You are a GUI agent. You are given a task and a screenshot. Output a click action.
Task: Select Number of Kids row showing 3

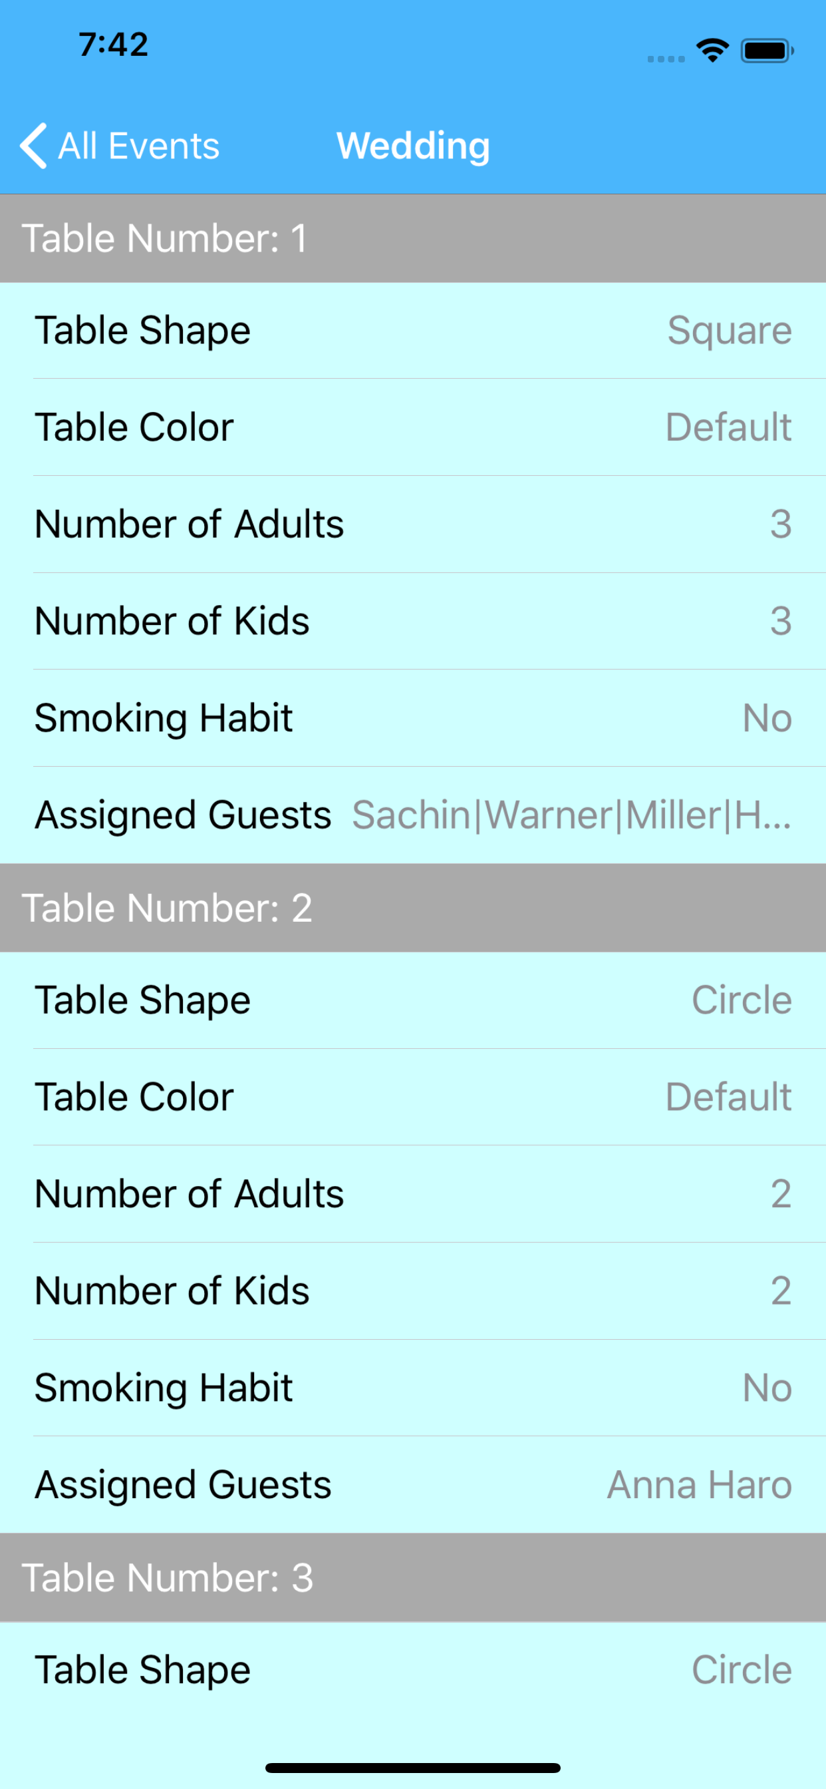(x=413, y=621)
